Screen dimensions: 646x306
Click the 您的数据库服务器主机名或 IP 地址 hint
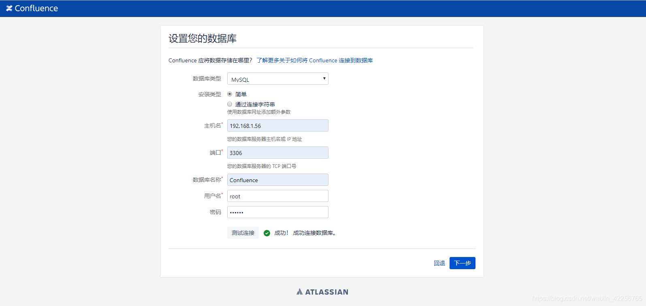coord(264,139)
